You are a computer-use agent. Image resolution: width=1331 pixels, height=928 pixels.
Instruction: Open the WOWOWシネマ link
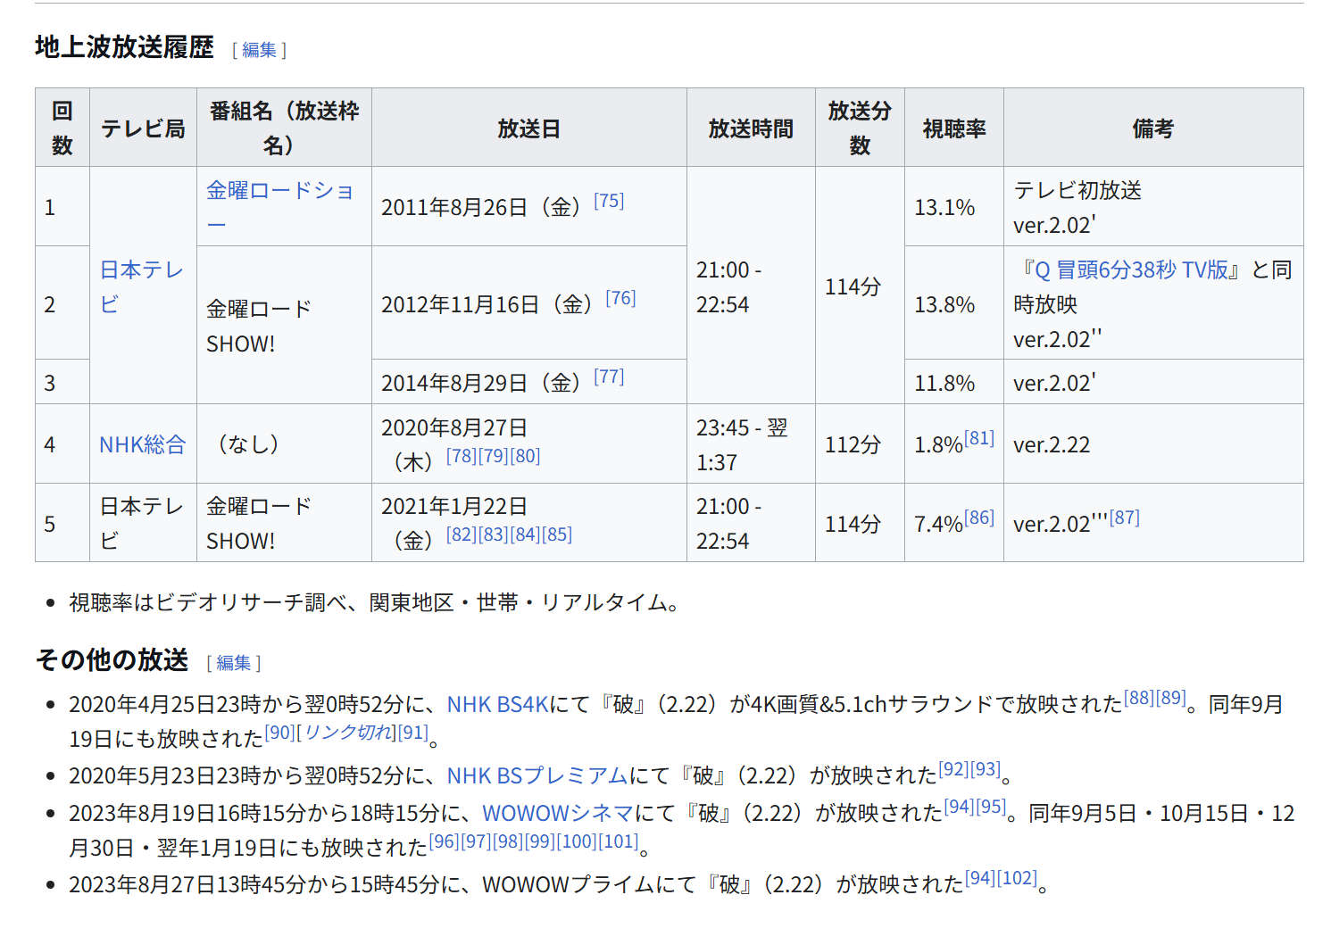557,814
